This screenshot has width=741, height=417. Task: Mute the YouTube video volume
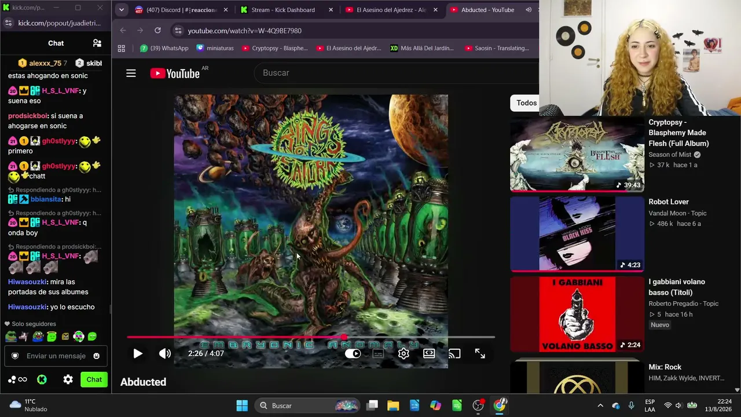pyautogui.click(x=165, y=353)
